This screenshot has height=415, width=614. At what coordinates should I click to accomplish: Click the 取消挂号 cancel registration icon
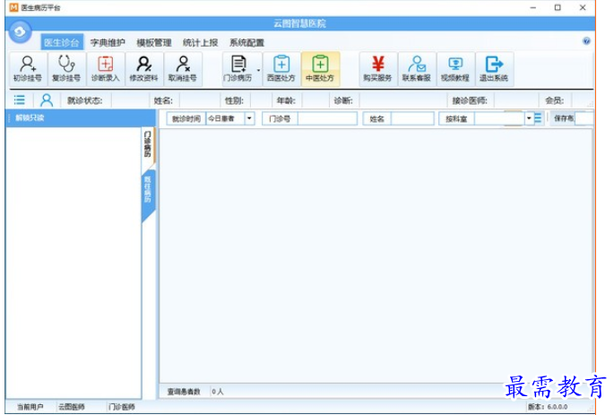[183, 69]
